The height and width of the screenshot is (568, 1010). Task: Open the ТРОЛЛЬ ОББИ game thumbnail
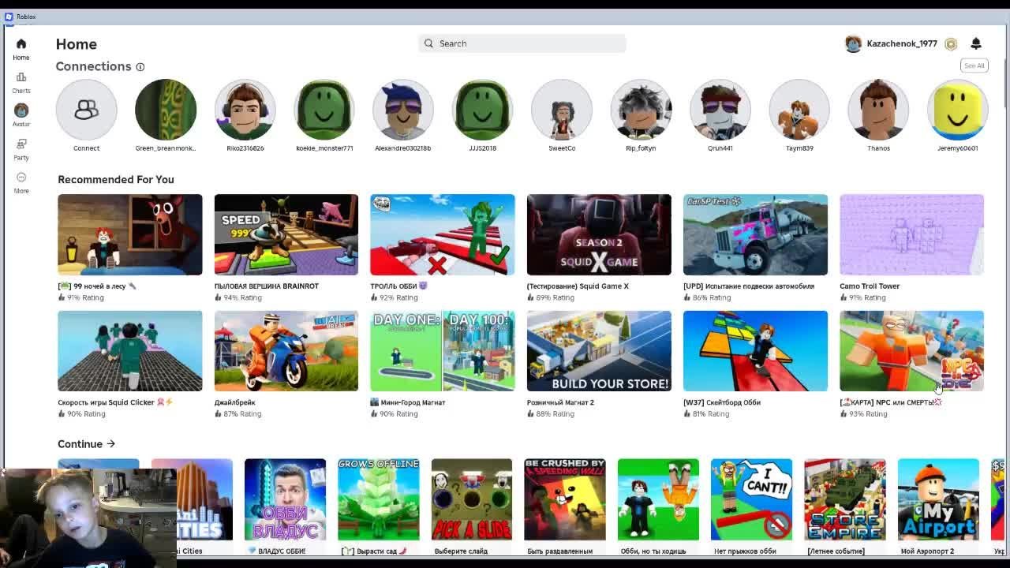pyautogui.click(x=443, y=234)
